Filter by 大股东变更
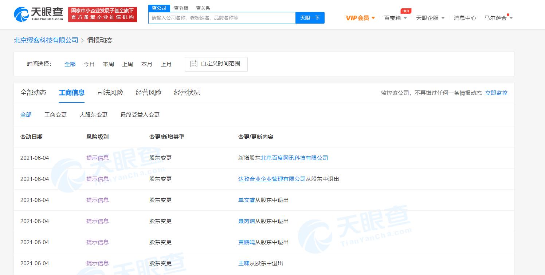The image size is (545, 275). 93,115
